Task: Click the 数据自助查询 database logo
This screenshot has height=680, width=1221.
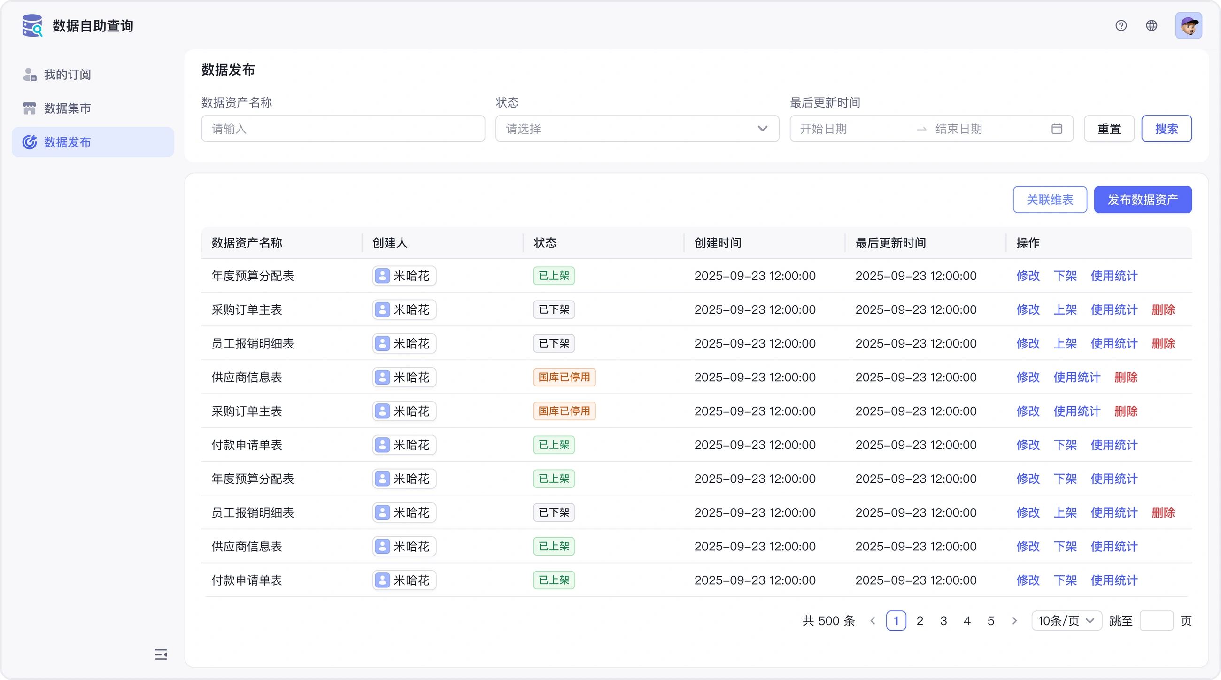Action: pos(32,25)
